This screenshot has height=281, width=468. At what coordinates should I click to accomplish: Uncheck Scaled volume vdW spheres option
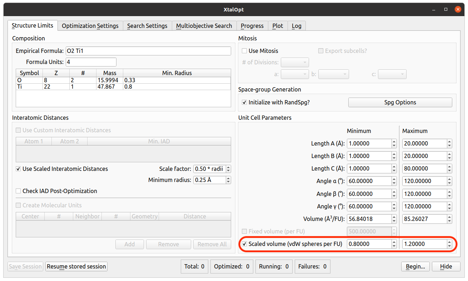tap(245, 244)
